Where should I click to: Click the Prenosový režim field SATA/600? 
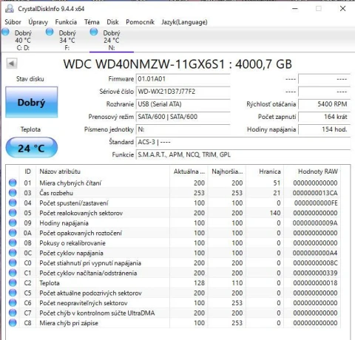click(183, 117)
